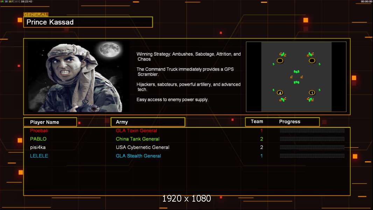This screenshot has height=210, width=373.
Task: Click the China Tank General army entry
Action: (138, 139)
